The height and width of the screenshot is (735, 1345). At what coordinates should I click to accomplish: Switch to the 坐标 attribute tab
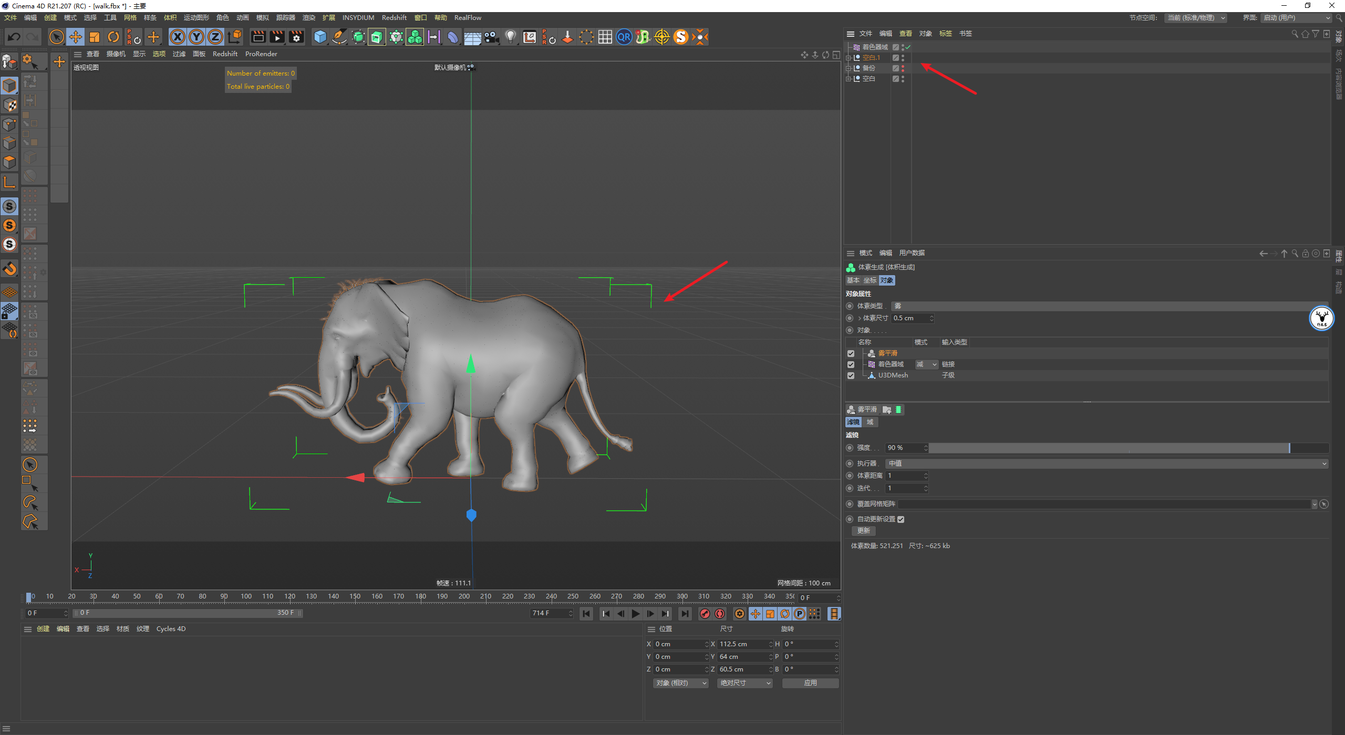coord(870,280)
